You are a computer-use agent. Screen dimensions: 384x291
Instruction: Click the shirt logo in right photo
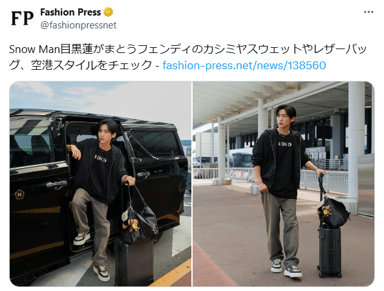(x=284, y=144)
